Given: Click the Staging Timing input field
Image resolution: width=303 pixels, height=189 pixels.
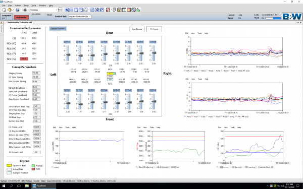Looking at the screenshot, I should tap(36, 73).
